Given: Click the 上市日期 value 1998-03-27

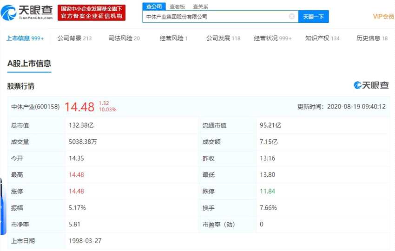Looking at the screenshot, I should point(85,241).
